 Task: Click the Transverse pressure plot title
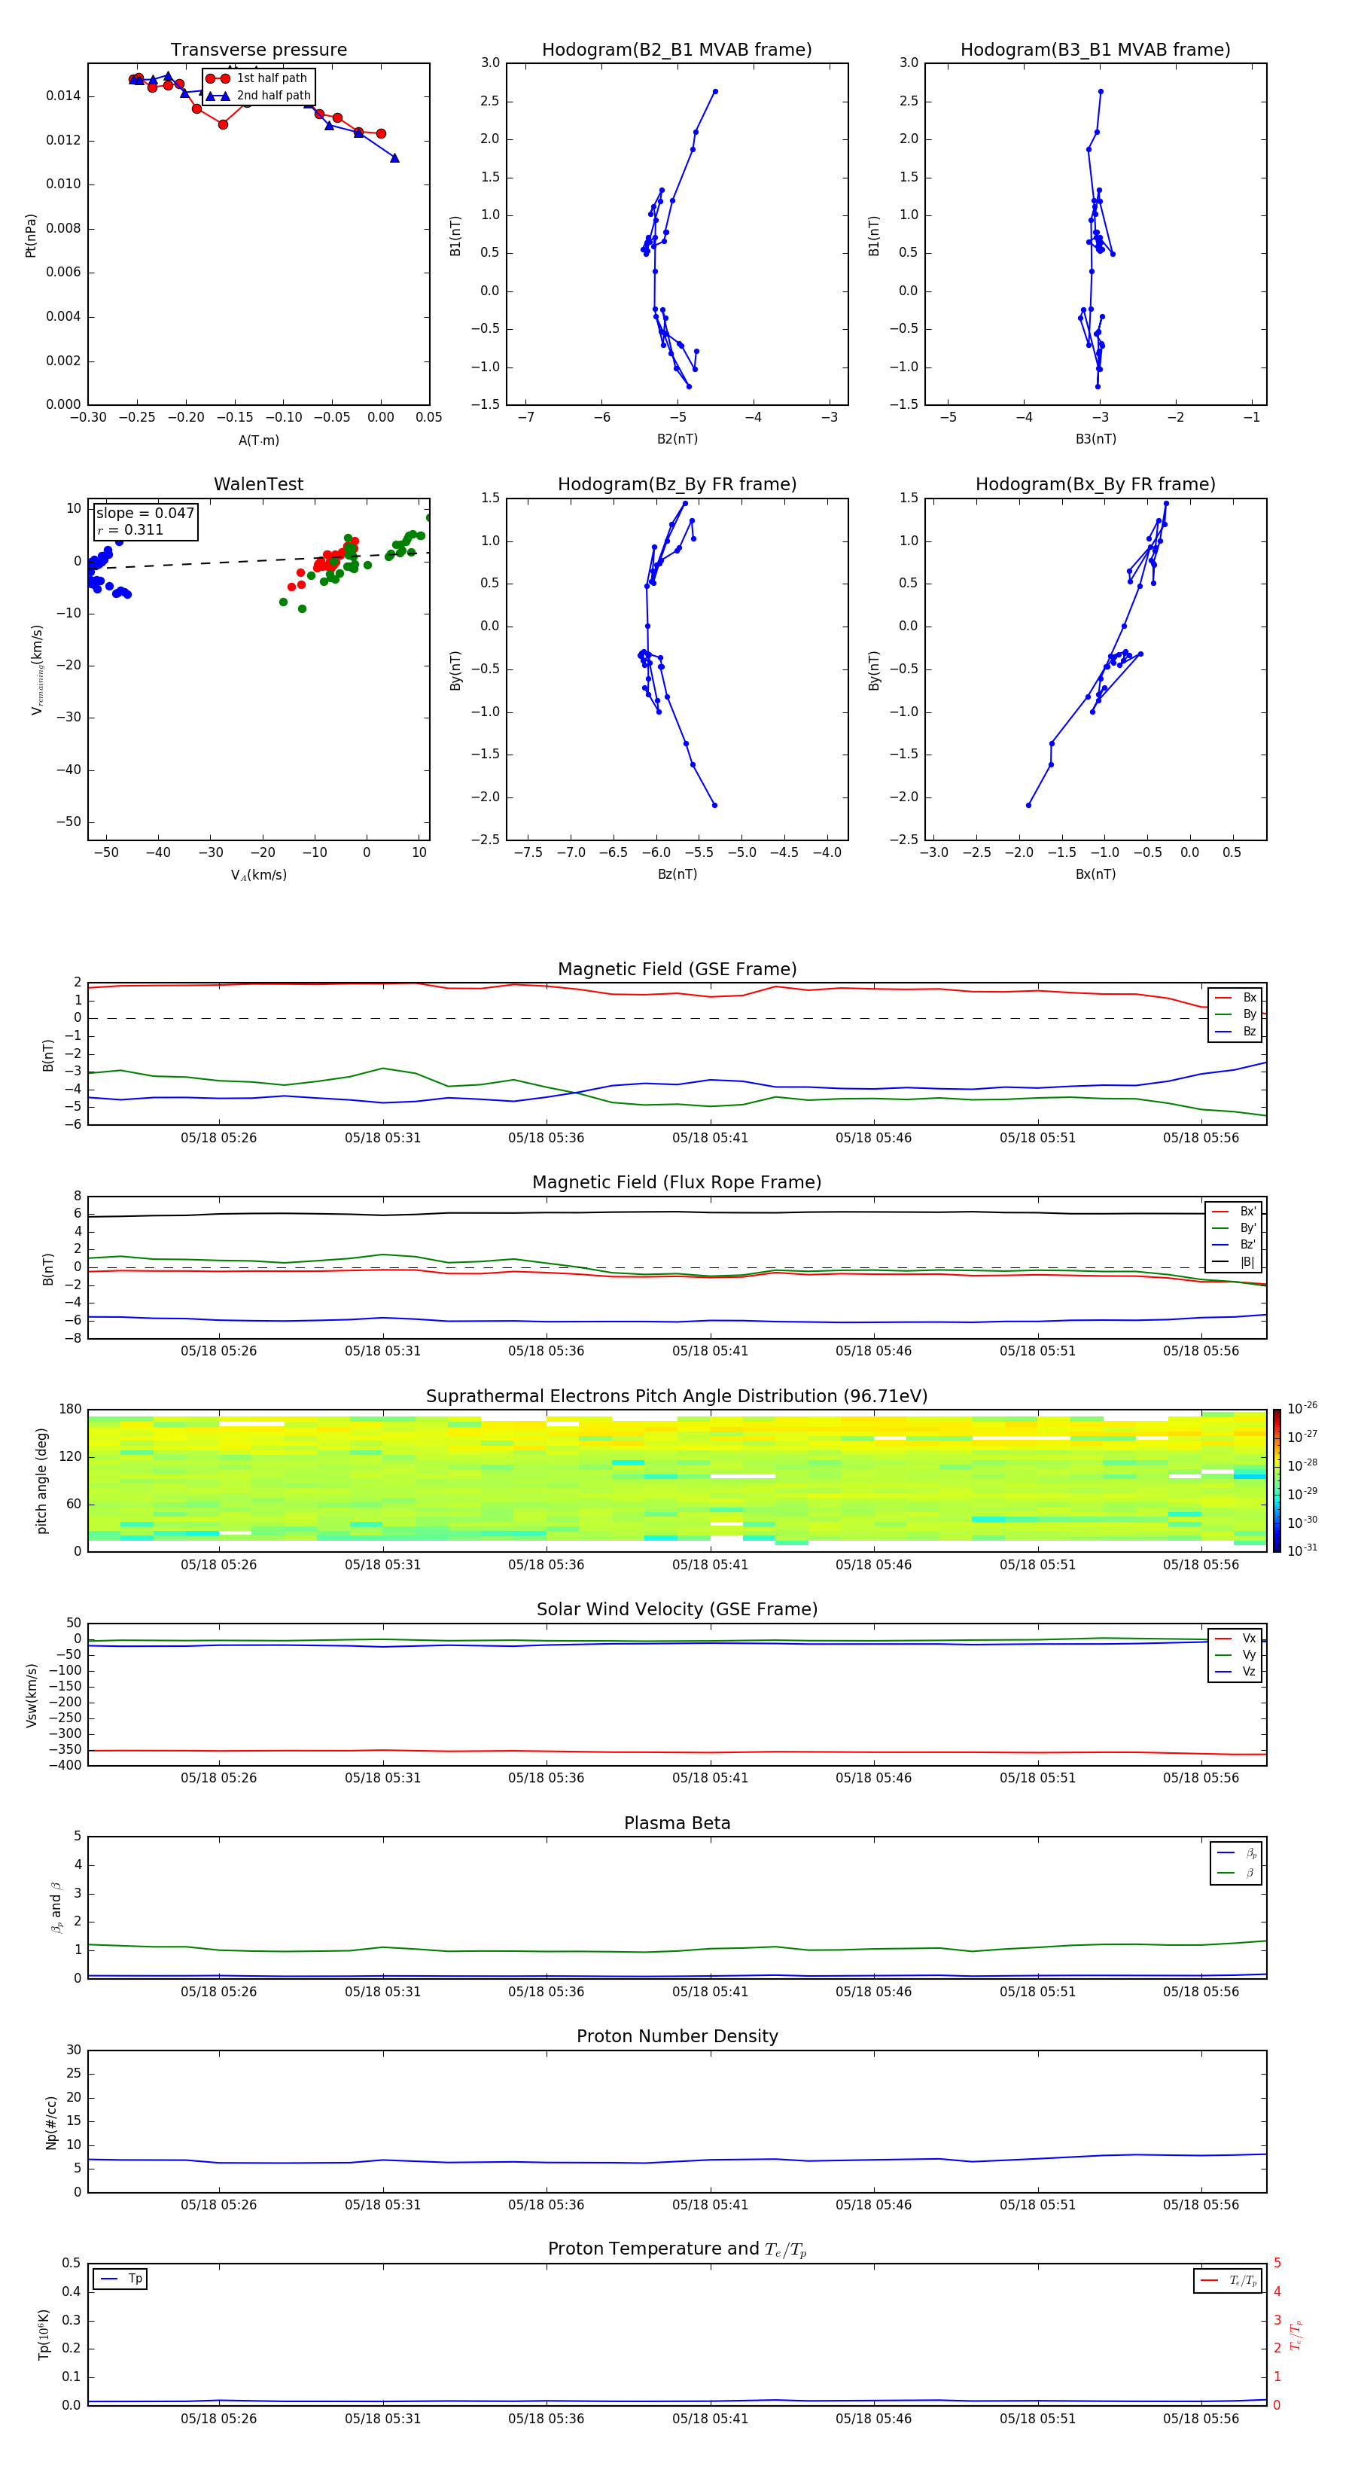click(x=258, y=50)
